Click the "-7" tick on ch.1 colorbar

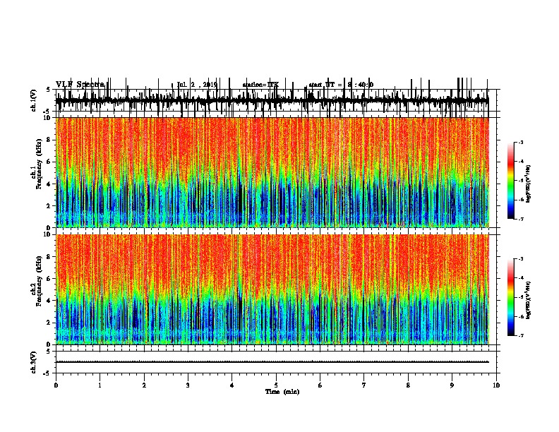pos(521,219)
